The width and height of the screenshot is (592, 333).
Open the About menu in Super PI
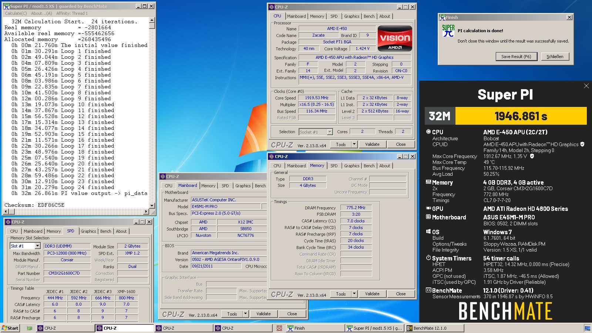pos(41,13)
